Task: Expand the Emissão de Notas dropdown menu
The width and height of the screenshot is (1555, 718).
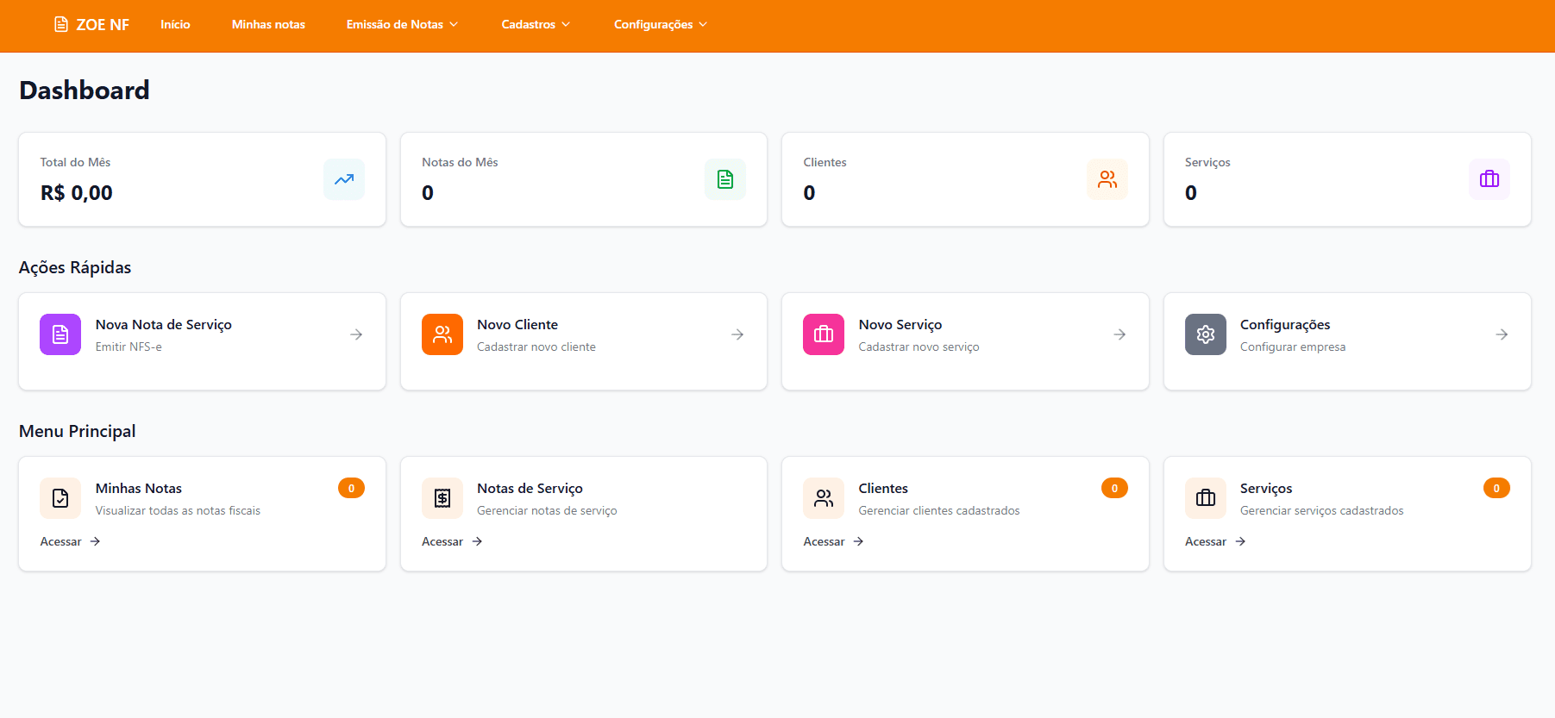Action: (402, 24)
